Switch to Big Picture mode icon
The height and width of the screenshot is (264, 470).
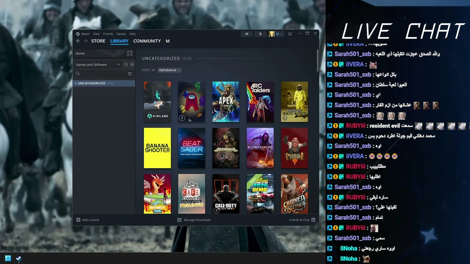tap(290, 34)
